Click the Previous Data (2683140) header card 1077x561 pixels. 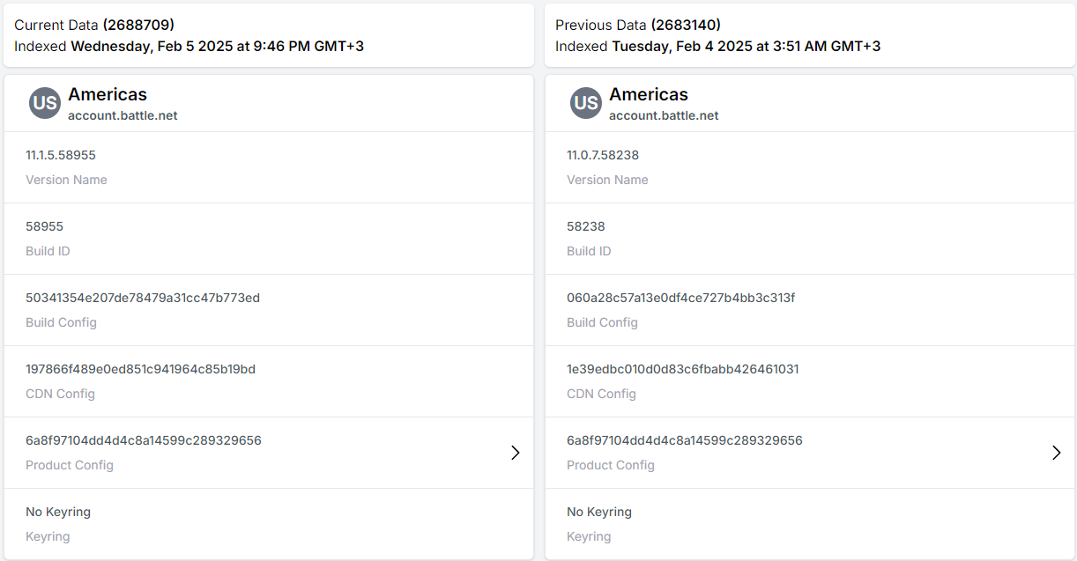coord(809,35)
